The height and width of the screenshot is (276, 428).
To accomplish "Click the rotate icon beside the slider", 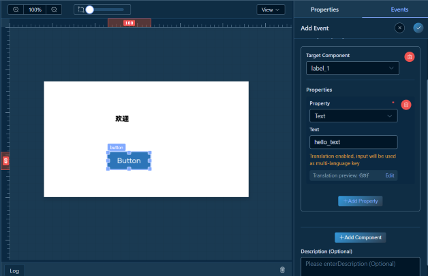I will pyautogui.click(x=81, y=10).
